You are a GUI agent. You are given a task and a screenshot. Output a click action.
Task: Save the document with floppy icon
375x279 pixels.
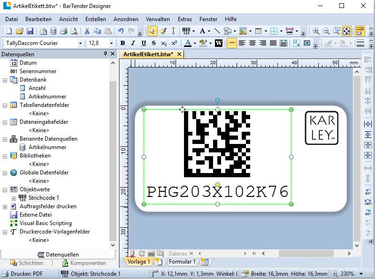click(30, 31)
